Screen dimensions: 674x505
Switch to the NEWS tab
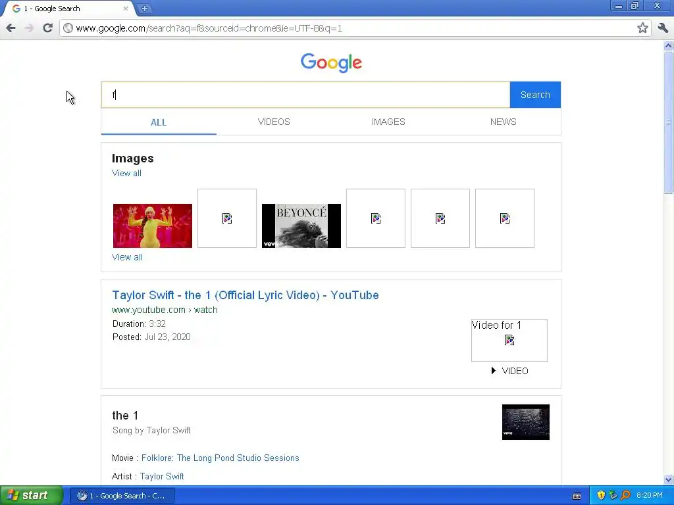tap(504, 122)
